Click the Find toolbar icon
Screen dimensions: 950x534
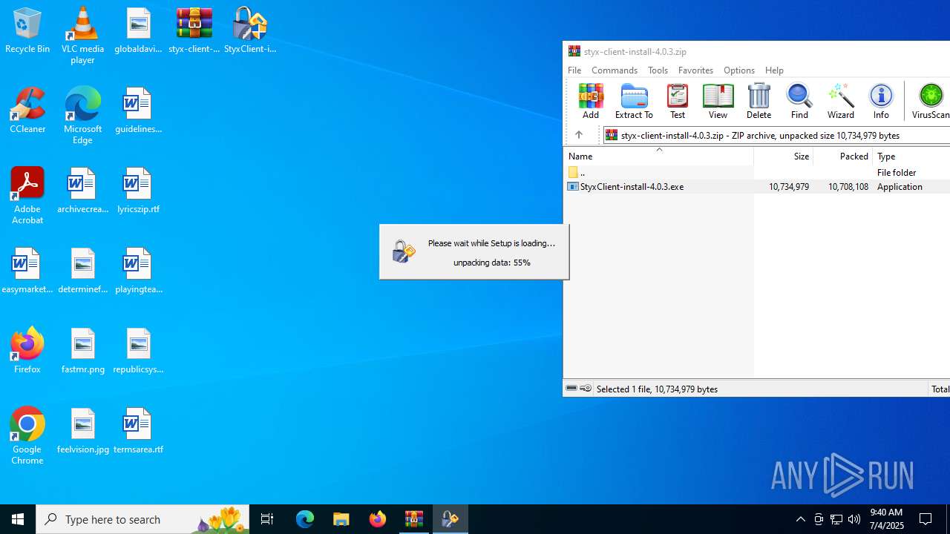tap(799, 101)
